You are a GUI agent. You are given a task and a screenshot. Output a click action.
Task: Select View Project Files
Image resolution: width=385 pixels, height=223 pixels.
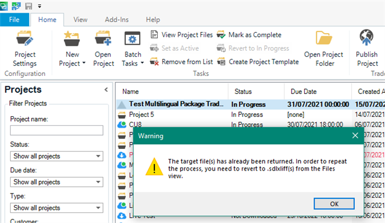click(x=182, y=35)
